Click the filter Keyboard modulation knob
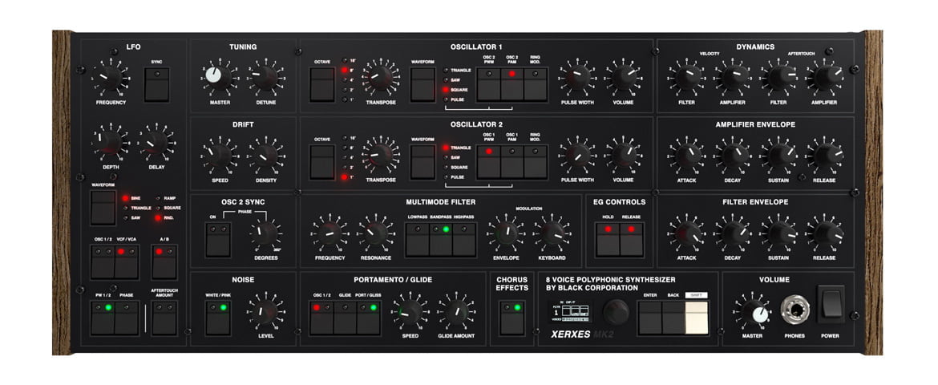The image size is (938, 385). click(x=552, y=233)
